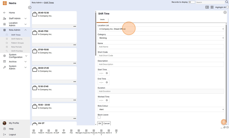Click the Nextra logo icon
This screenshot has width=229, height=138.
click(5, 3)
